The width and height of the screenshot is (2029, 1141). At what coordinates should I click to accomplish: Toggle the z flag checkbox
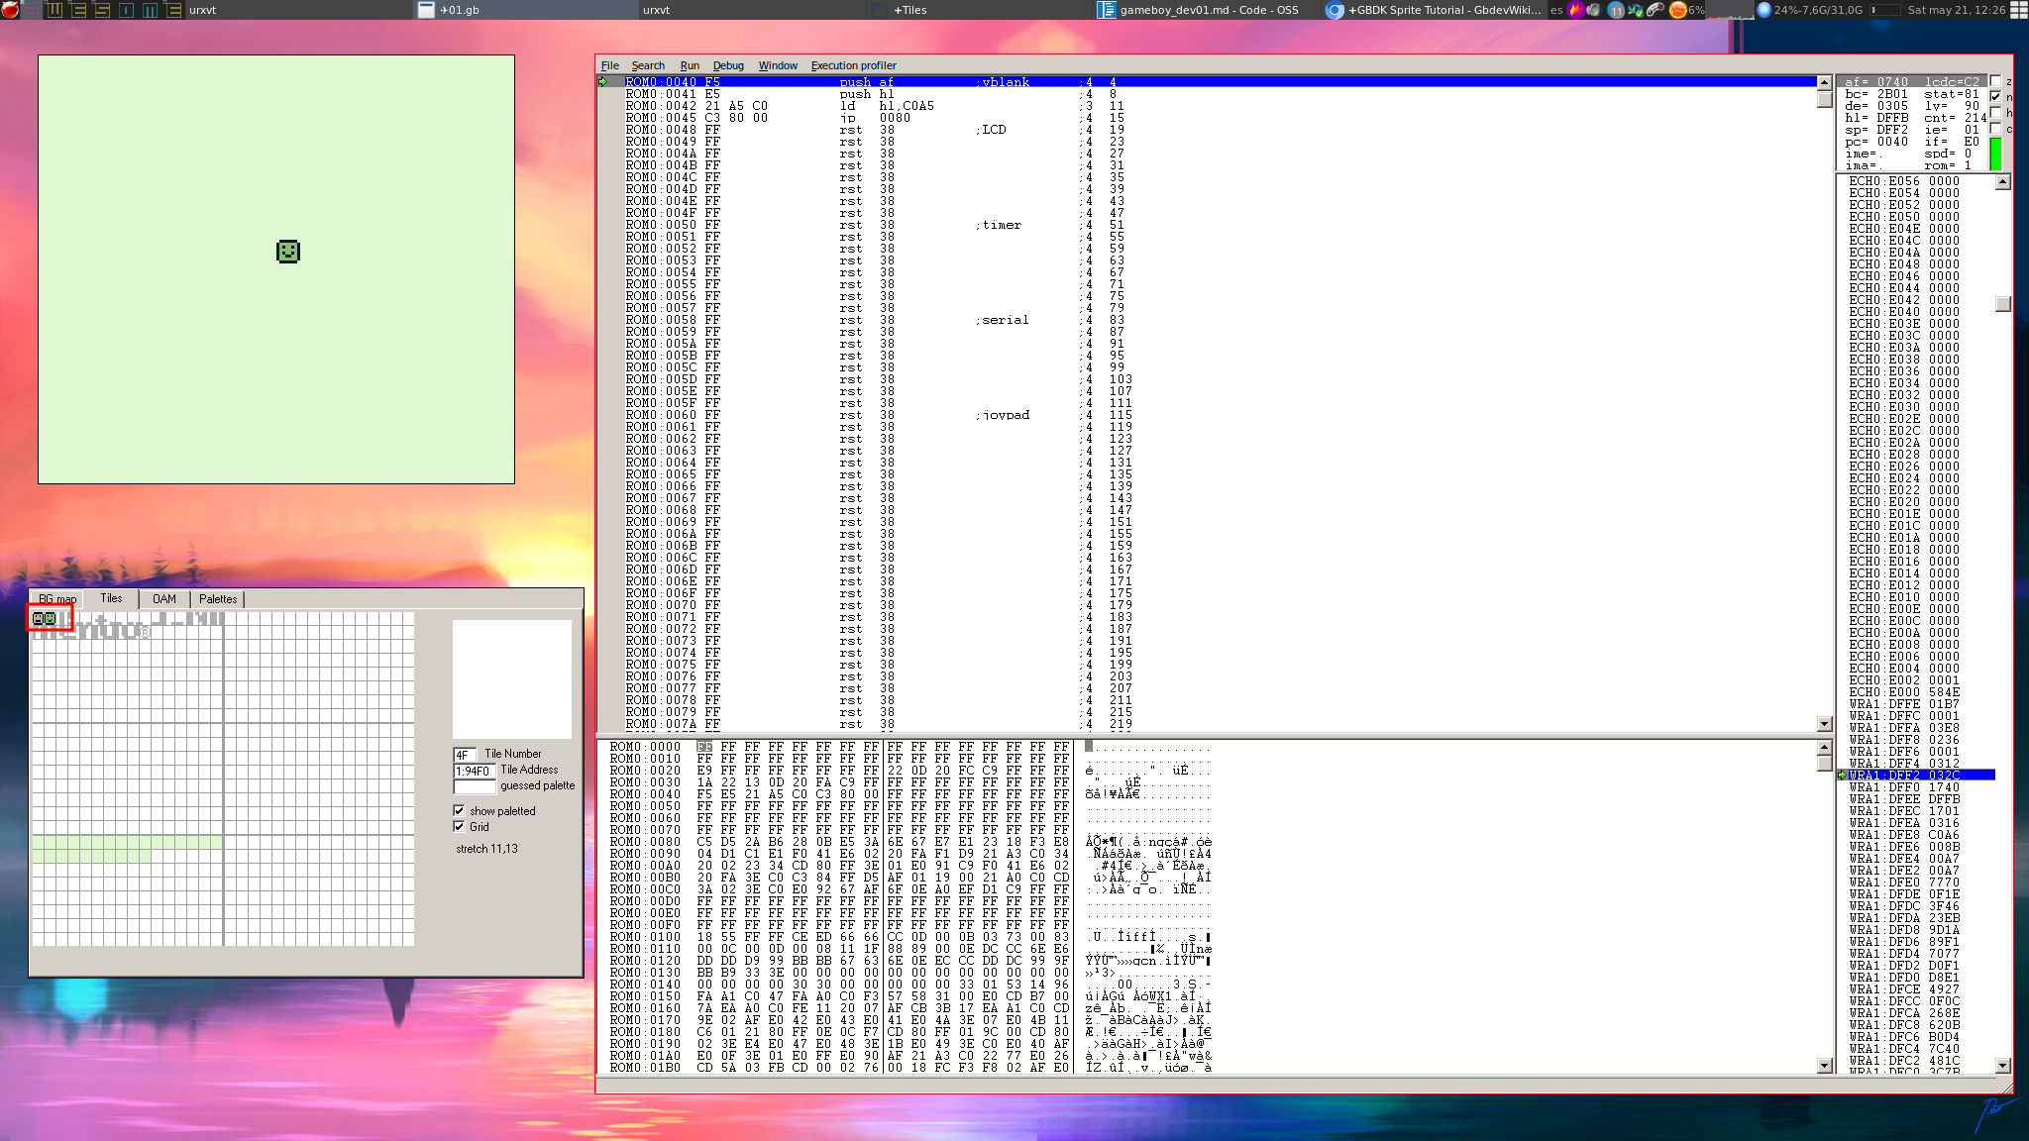pyautogui.click(x=1996, y=81)
